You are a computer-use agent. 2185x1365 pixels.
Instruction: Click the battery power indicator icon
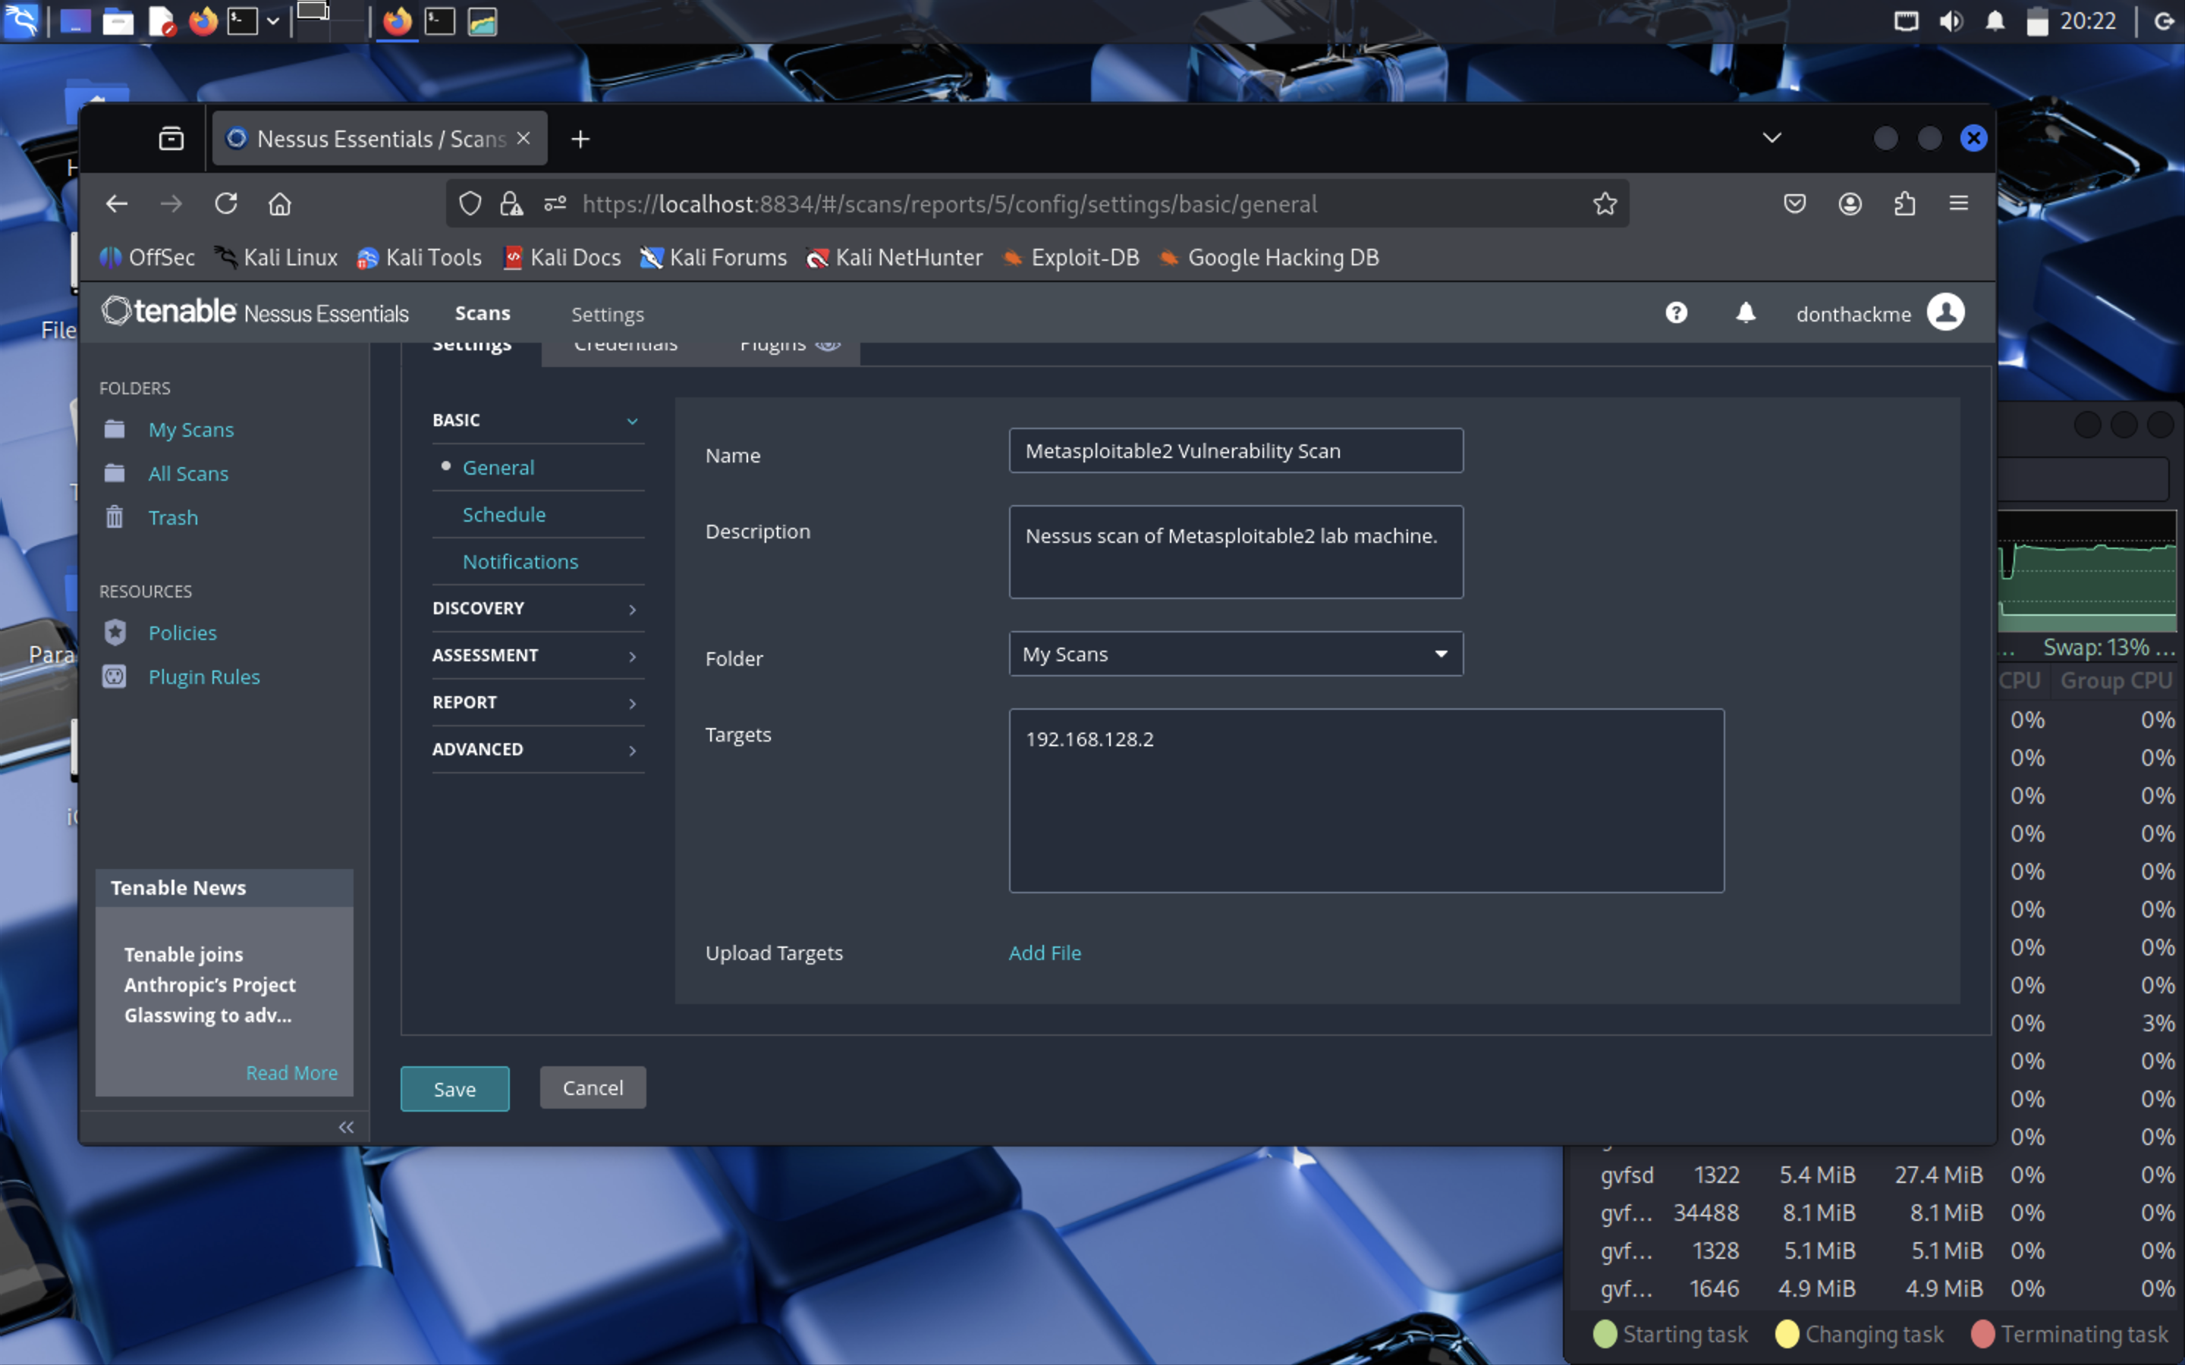point(2037,20)
